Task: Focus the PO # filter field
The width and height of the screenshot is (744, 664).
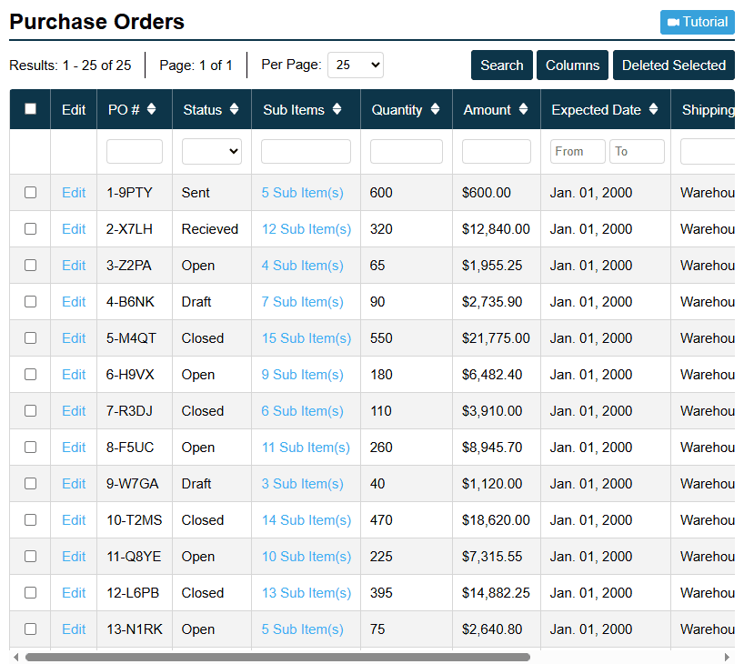Action: (135, 151)
